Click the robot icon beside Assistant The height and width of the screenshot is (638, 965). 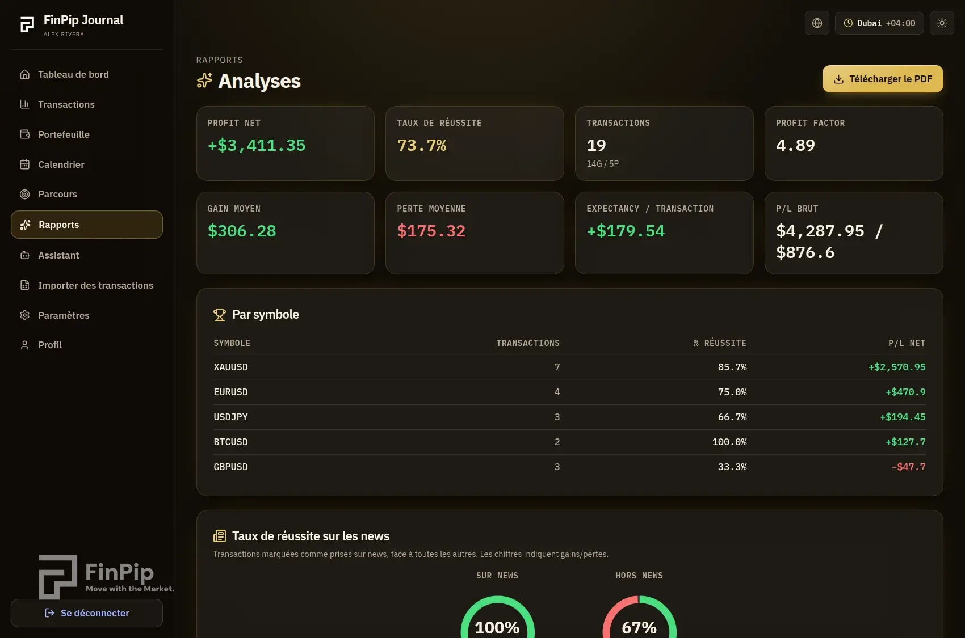point(24,255)
